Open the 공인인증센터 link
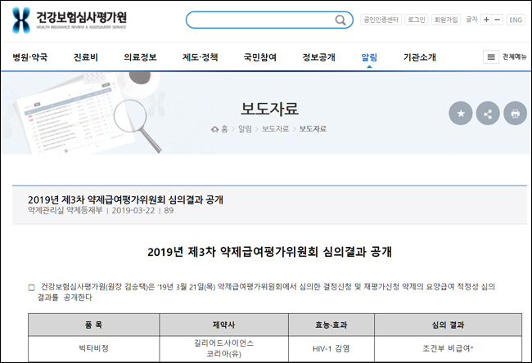Viewport: 532px width, 363px height. [x=381, y=20]
